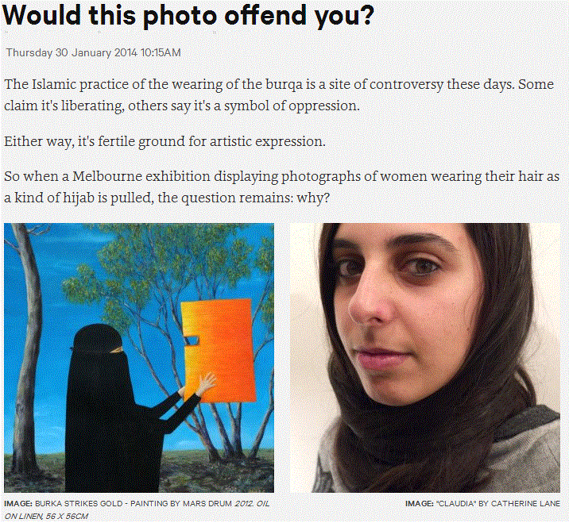Click the bold "IMAGE:" label under the painting

point(18,503)
